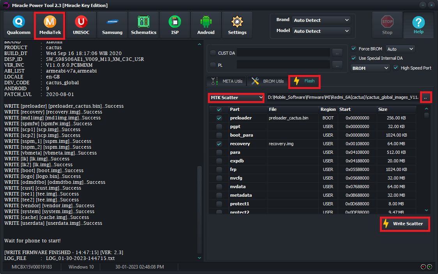Click the scatter file path field
Viewport: 438px width, 274px height.
[x=343, y=97]
